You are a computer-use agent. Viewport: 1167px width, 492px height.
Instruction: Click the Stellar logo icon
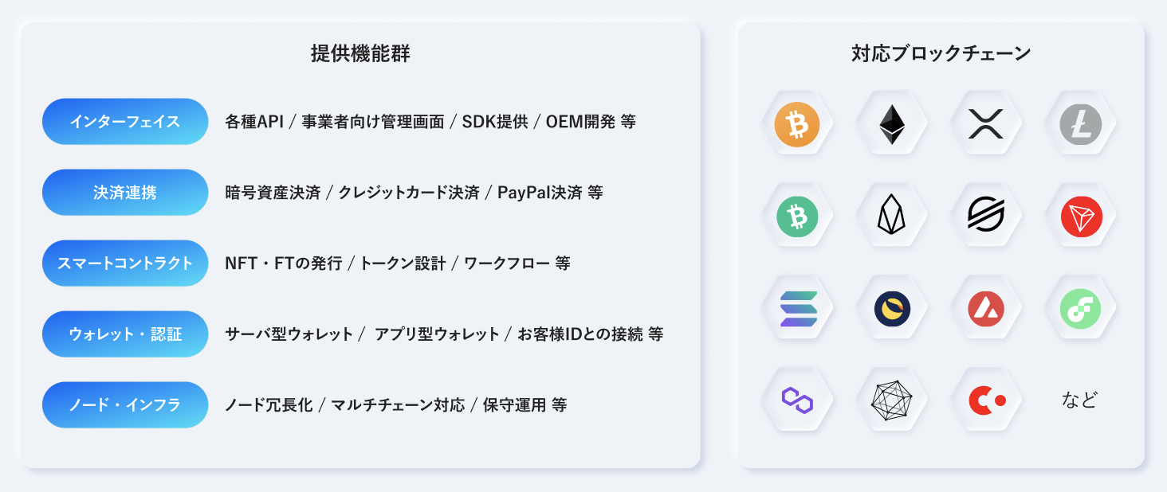point(986,216)
